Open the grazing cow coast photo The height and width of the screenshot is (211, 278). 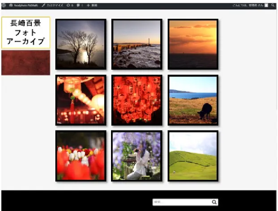[193, 100]
